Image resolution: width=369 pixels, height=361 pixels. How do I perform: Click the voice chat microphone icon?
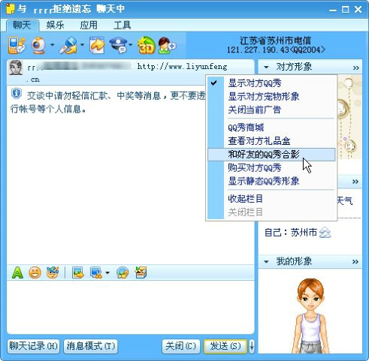click(x=68, y=45)
